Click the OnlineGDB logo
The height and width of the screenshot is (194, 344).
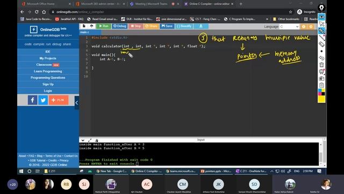pyautogui.click(x=48, y=30)
